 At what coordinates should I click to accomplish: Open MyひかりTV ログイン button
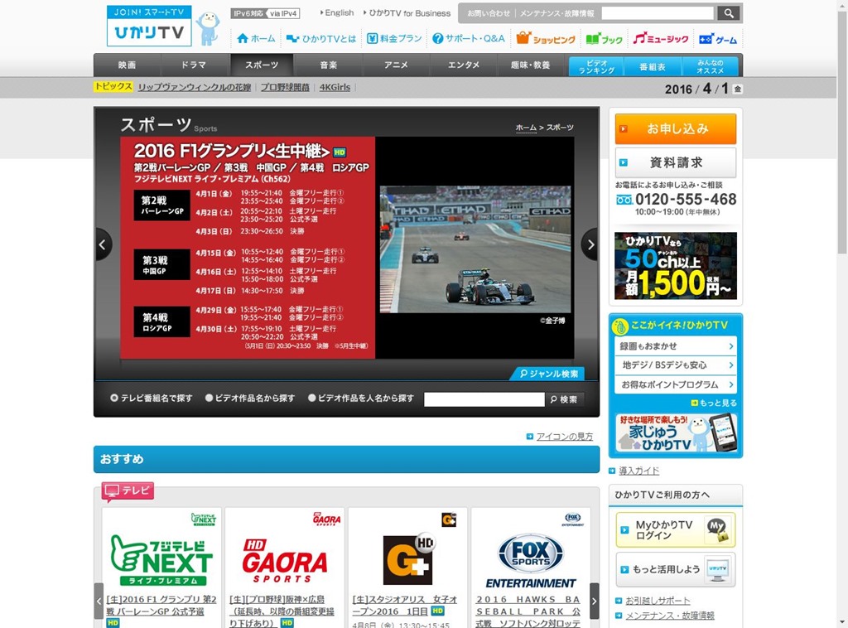coord(676,530)
